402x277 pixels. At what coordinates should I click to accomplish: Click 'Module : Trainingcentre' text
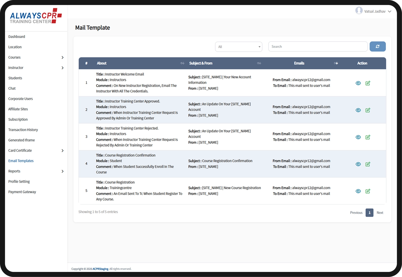(114, 188)
